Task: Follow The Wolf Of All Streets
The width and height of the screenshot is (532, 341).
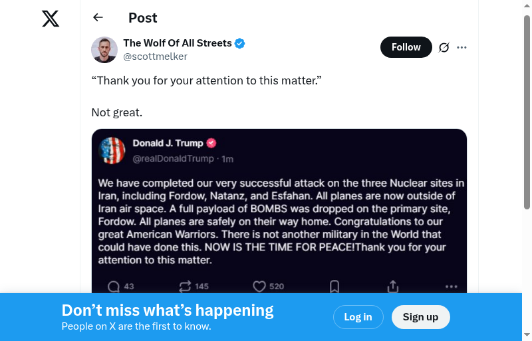Action: [x=406, y=47]
